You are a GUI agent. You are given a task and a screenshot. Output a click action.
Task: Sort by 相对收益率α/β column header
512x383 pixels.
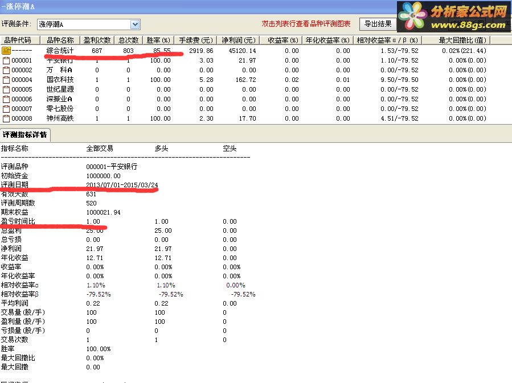[387, 40]
